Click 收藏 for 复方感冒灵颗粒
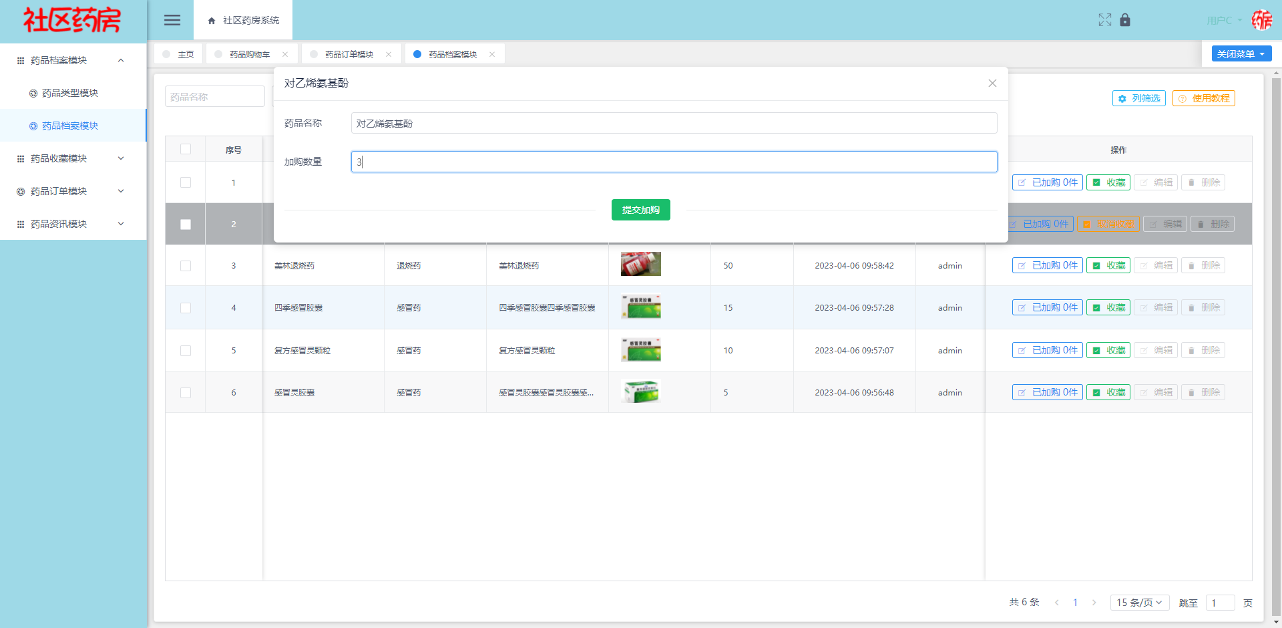The height and width of the screenshot is (628, 1282). tap(1108, 350)
